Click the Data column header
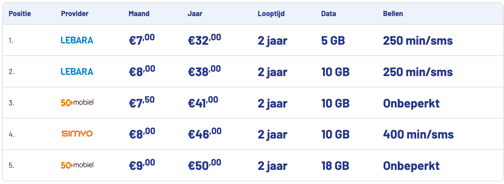 pyautogui.click(x=329, y=14)
